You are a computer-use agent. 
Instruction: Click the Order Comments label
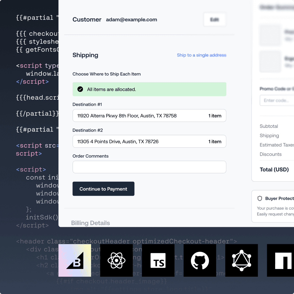coord(90,156)
